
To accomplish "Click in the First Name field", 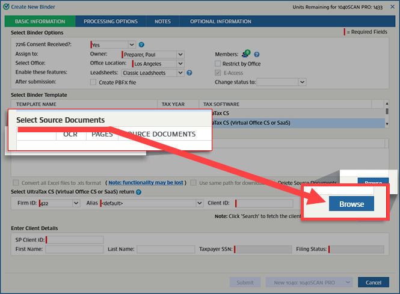I will [x=75, y=249].
